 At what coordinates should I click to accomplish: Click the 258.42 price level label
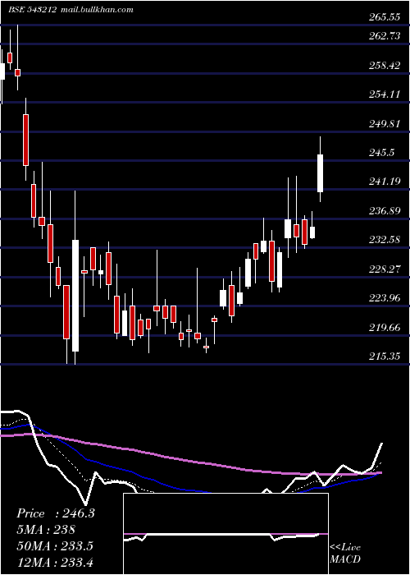pos(385,65)
